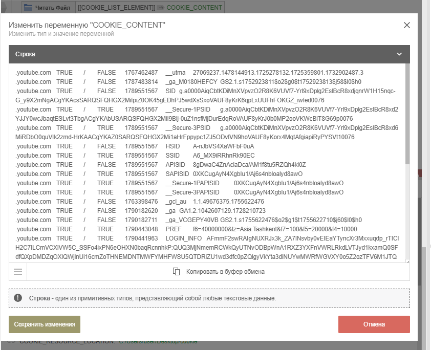The width and height of the screenshot is (431, 350).
Task: Click the copy icon beside Копировать в буфер обмена
Action: point(177,272)
